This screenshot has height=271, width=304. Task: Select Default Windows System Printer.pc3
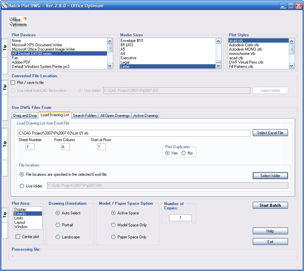pos(59,67)
